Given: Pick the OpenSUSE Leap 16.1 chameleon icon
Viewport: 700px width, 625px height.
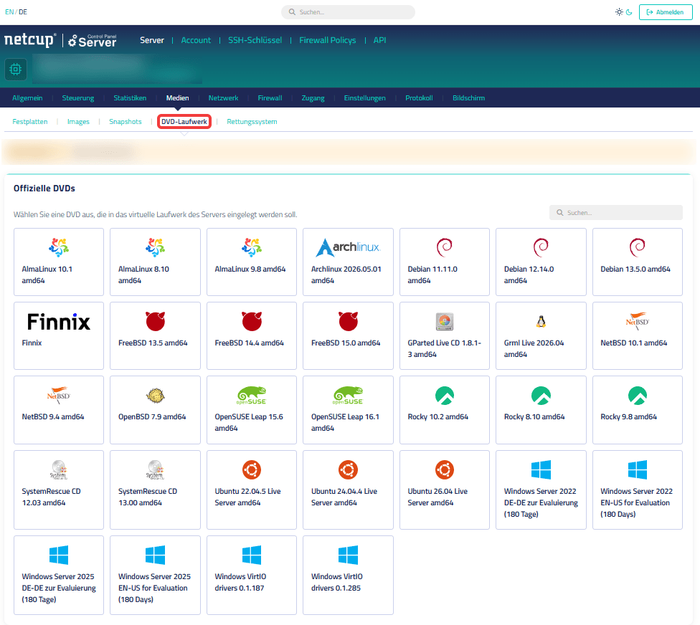Looking at the screenshot, I should 349,395.
